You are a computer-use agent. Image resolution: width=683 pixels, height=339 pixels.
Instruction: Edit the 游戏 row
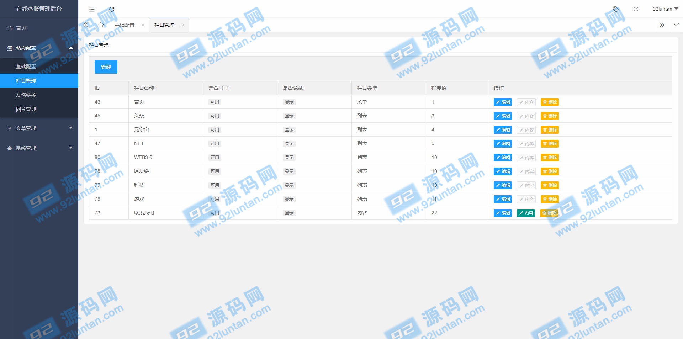[503, 199]
